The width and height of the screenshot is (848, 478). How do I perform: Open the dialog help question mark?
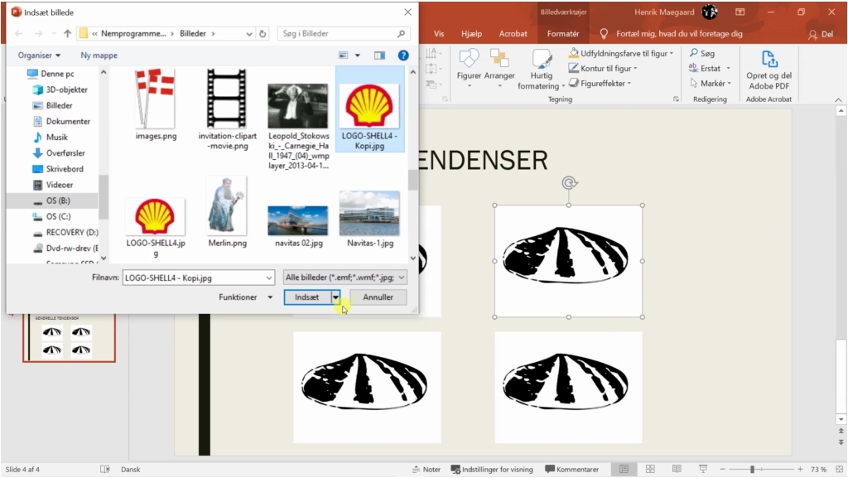[x=403, y=56]
